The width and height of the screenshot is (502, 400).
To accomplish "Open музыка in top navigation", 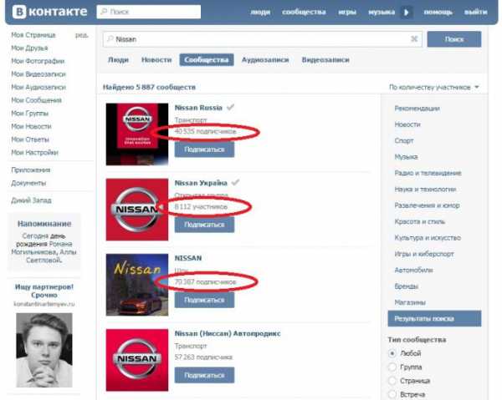I will point(382,13).
